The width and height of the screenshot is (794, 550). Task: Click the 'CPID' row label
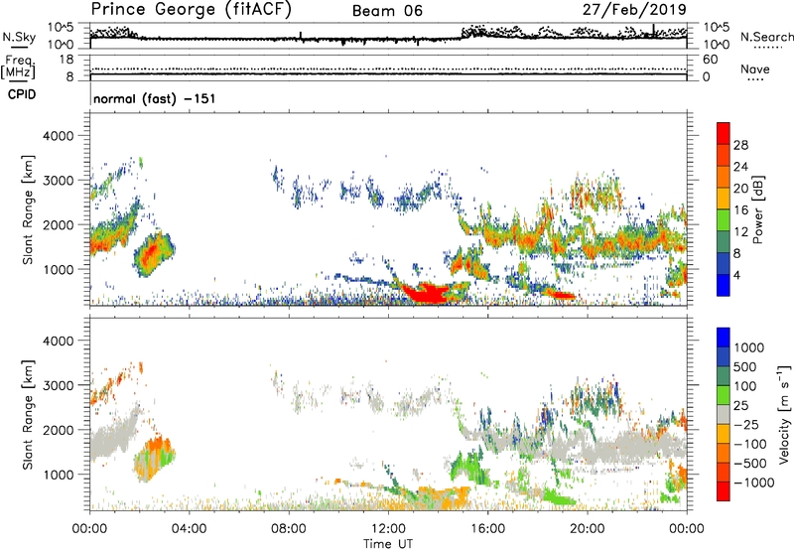coord(22,94)
